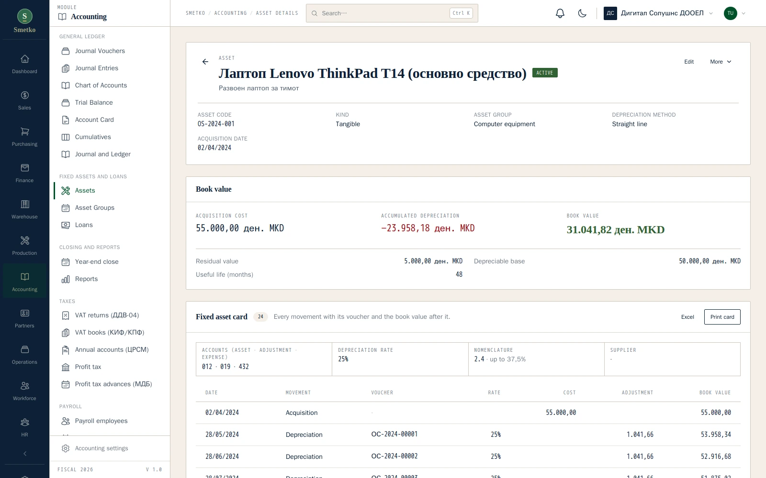Open Workforce module in the rail
766x478 pixels.
[24, 391]
